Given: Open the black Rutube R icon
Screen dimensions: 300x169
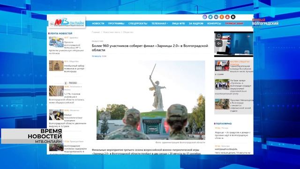Looking at the screenshot, I should (233, 17).
